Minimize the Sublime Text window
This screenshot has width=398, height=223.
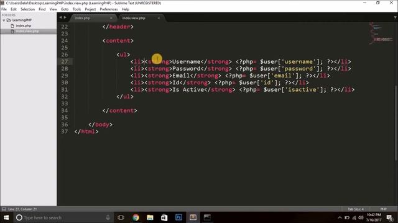click(x=365, y=2)
